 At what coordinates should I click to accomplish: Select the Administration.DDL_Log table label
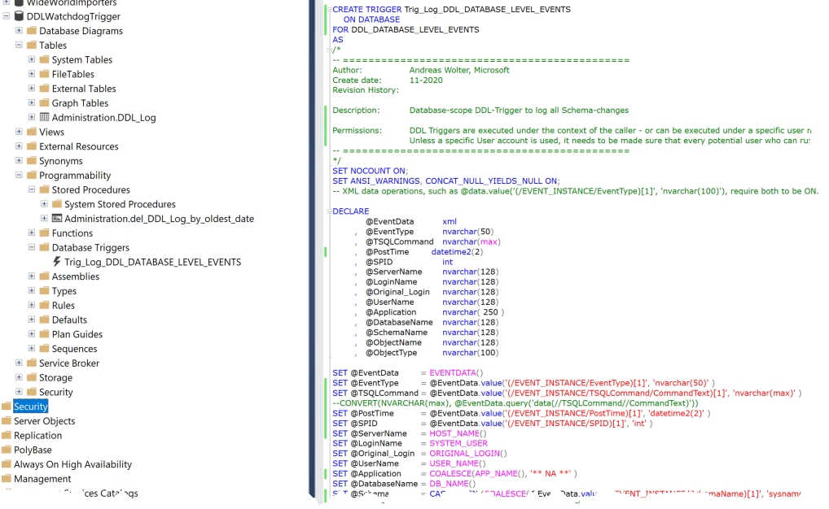pyautogui.click(x=103, y=117)
